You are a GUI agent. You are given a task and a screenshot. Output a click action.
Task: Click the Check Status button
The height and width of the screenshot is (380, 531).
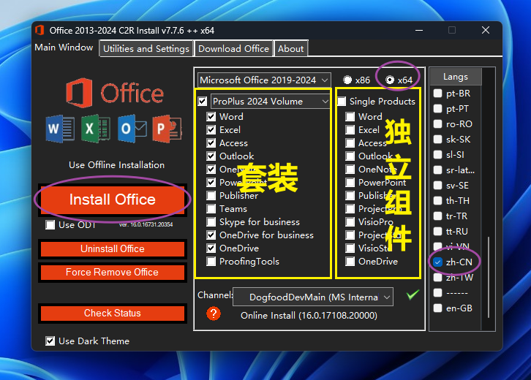pos(113,313)
